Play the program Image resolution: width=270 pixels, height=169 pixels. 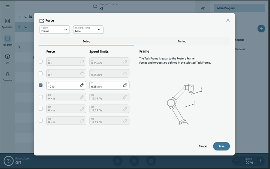tap(117, 161)
